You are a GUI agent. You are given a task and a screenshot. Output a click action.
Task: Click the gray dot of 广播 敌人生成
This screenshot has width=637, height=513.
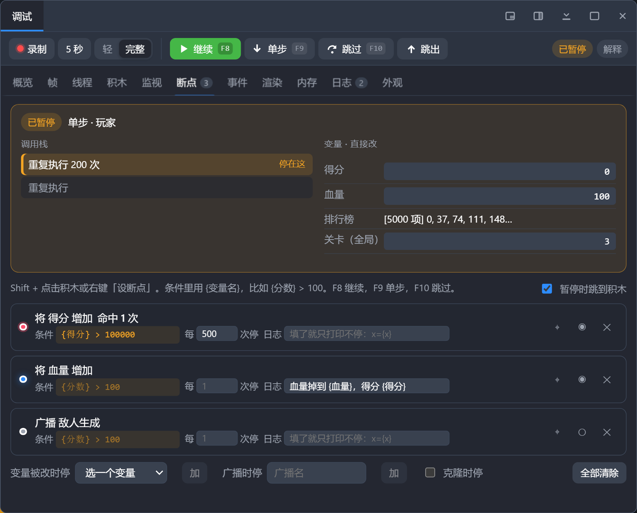click(x=24, y=432)
